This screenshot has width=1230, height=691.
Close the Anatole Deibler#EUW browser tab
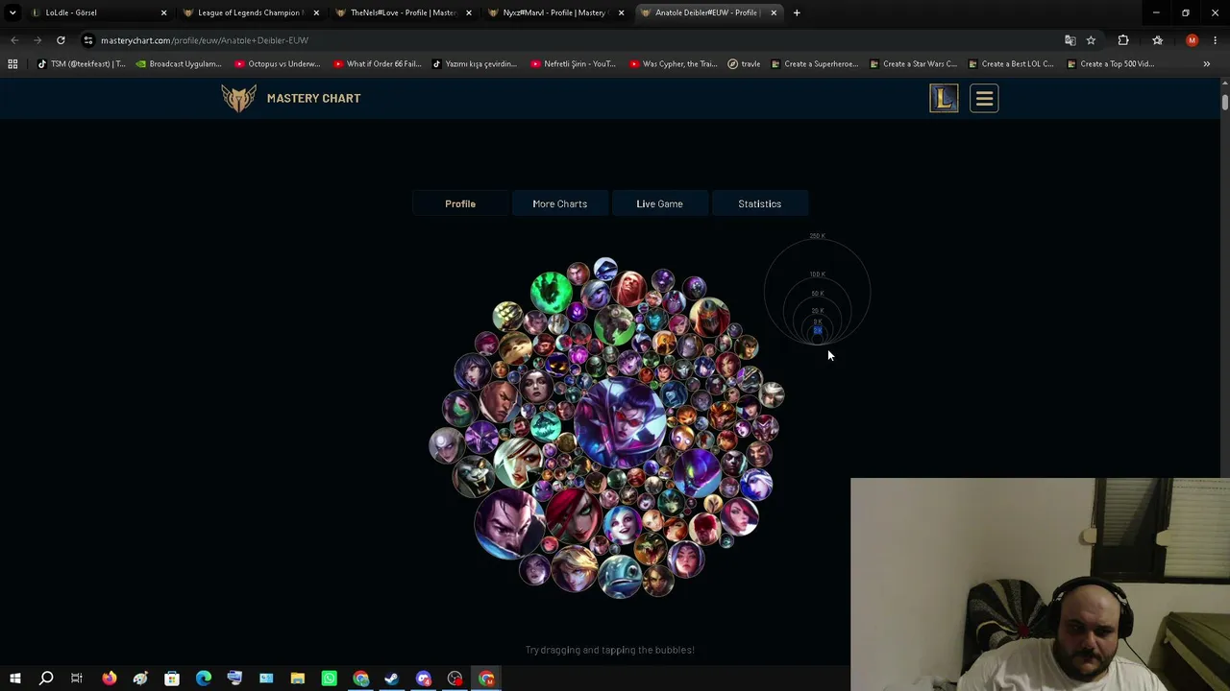(x=774, y=12)
